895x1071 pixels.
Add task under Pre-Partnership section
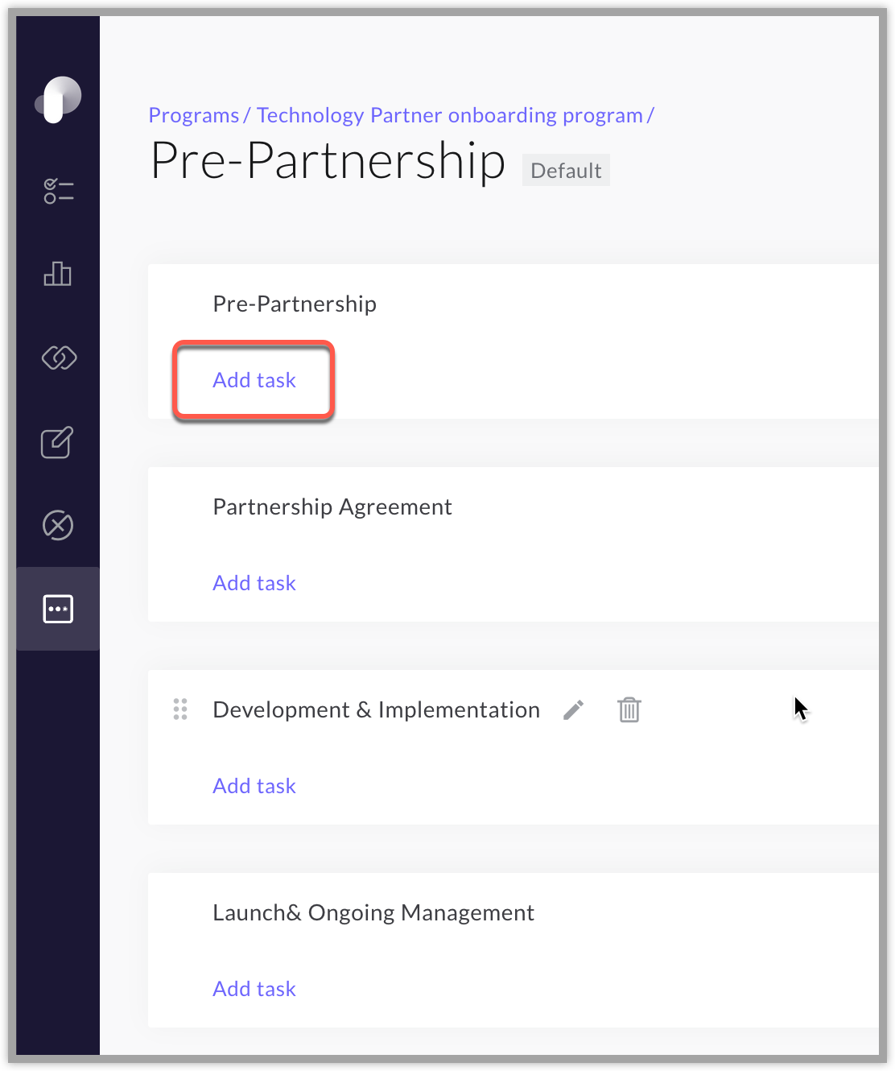(254, 380)
